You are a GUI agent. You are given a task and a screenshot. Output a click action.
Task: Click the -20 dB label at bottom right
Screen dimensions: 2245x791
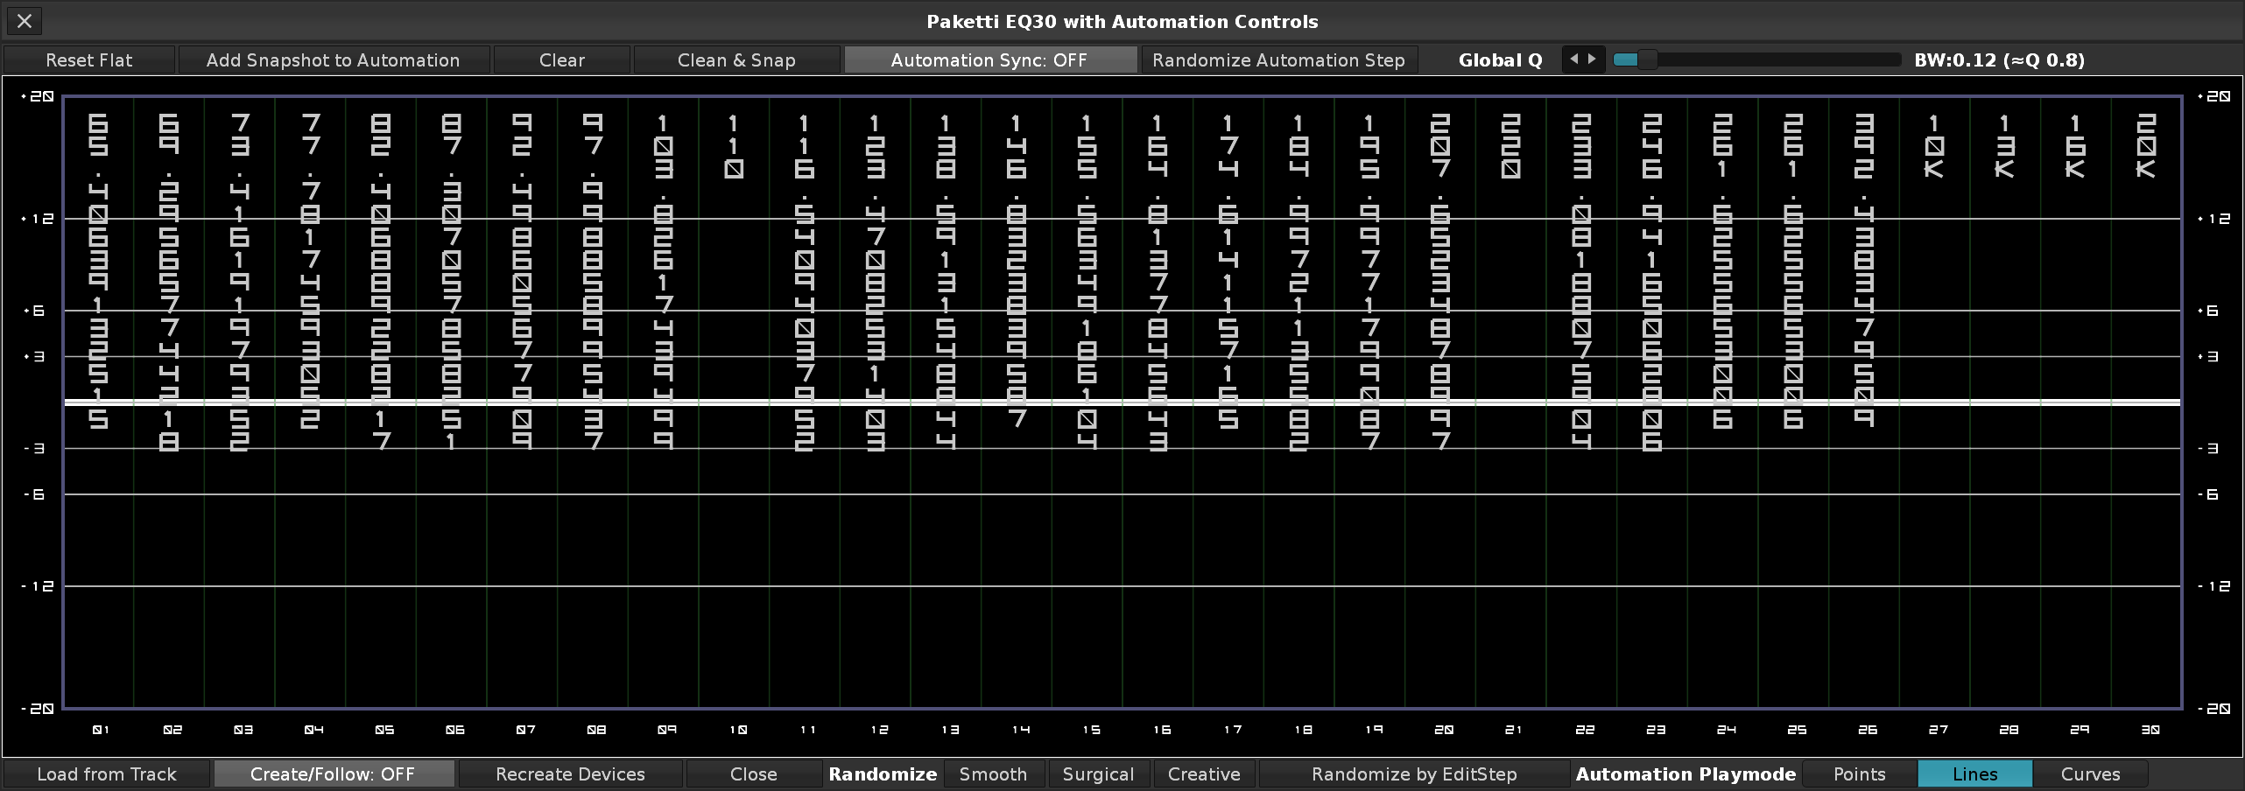(2213, 708)
